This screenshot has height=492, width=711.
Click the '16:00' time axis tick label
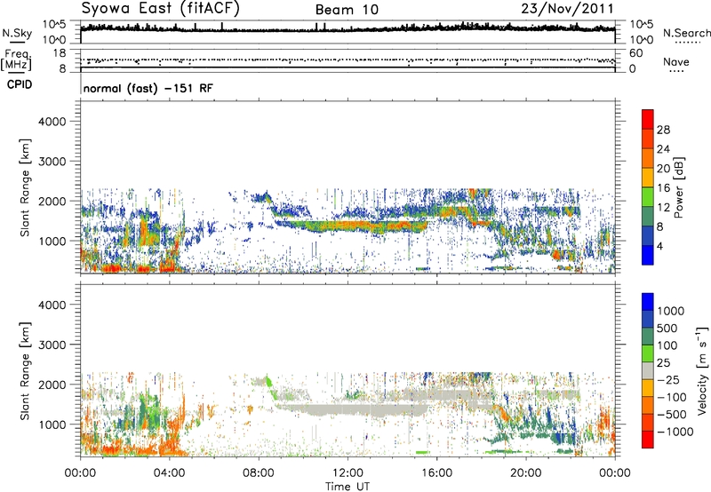pos(436,473)
